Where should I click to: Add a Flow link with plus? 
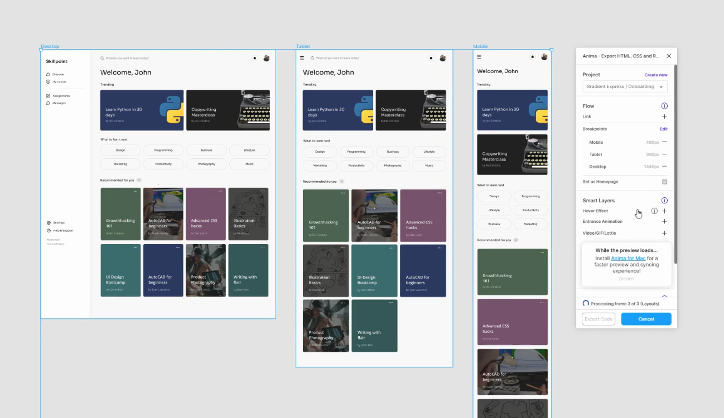tap(664, 116)
